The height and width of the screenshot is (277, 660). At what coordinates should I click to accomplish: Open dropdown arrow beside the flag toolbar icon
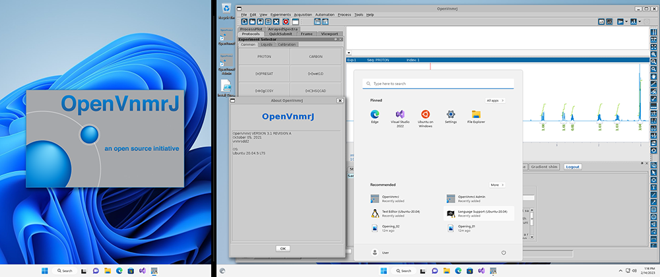coord(626,22)
